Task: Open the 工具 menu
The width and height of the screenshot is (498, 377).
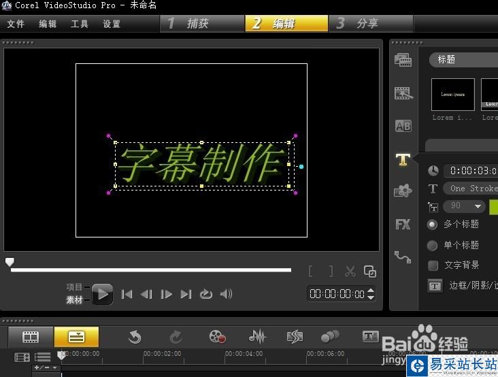Action: [80, 24]
